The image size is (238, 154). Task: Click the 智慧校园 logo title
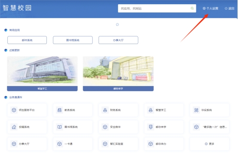[x=17, y=8]
